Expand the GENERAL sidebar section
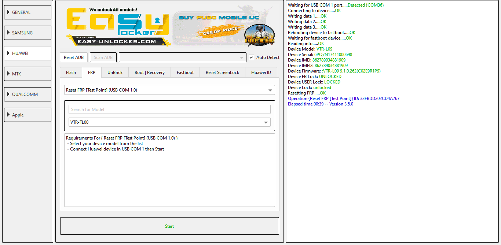Image resolution: width=501 pixels, height=245 pixels. click(x=28, y=12)
